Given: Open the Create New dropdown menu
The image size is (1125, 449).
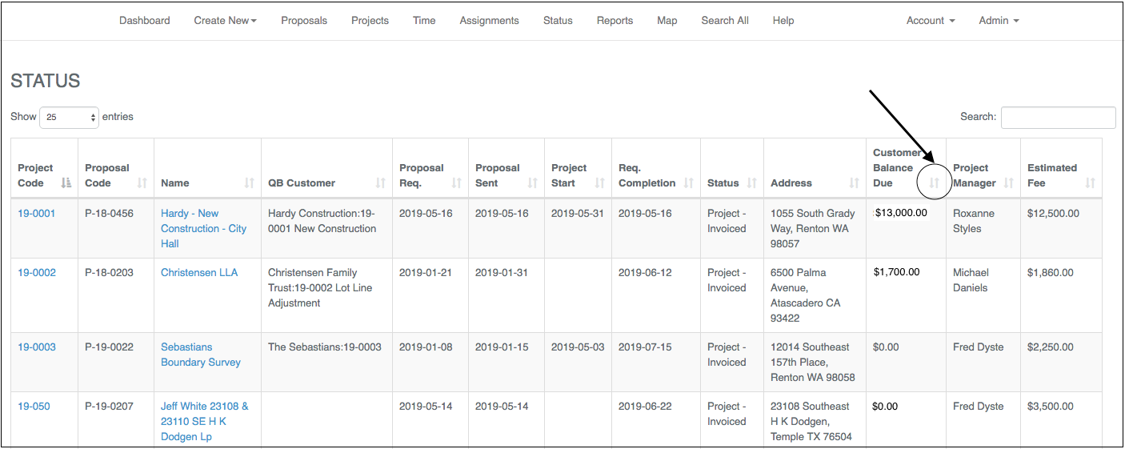Looking at the screenshot, I should tap(225, 21).
